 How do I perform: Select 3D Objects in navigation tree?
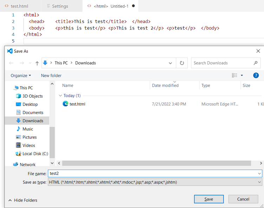(33, 96)
